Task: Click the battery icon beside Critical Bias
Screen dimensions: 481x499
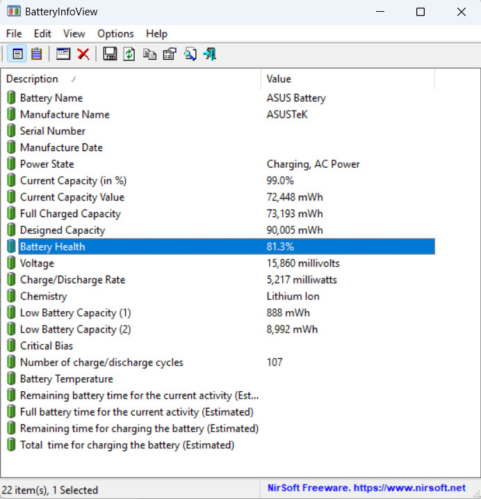Action: [11, 346]
